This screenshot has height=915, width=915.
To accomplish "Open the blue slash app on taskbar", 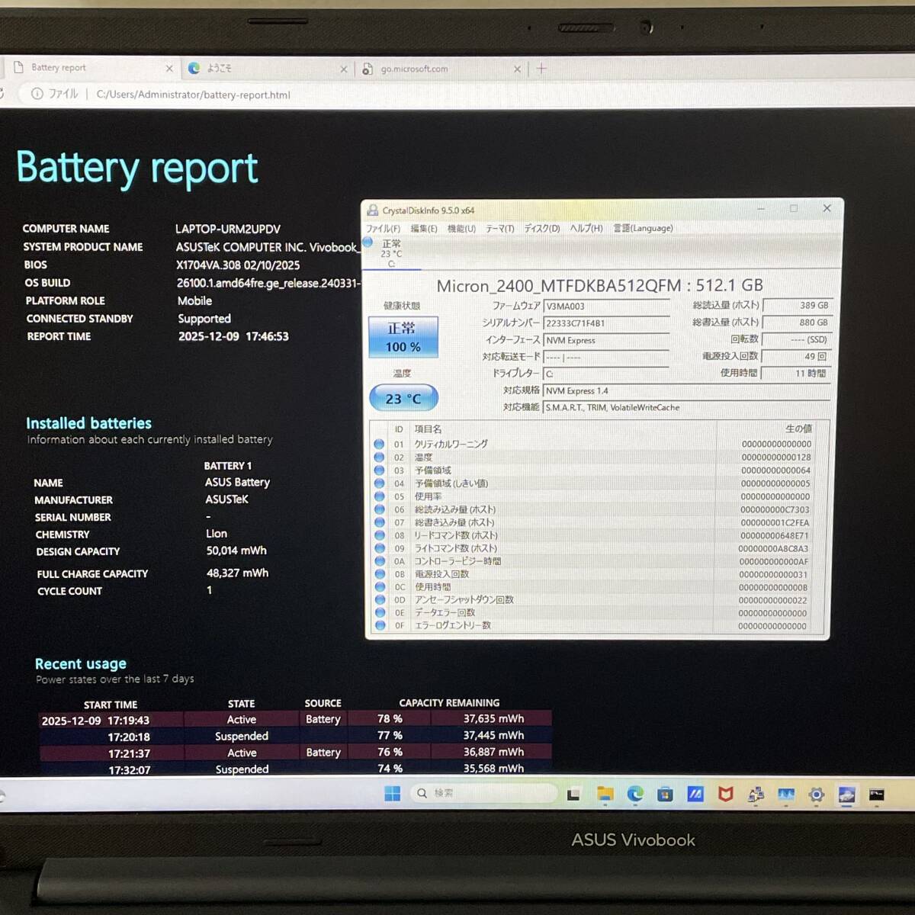I will pos(695,795).
